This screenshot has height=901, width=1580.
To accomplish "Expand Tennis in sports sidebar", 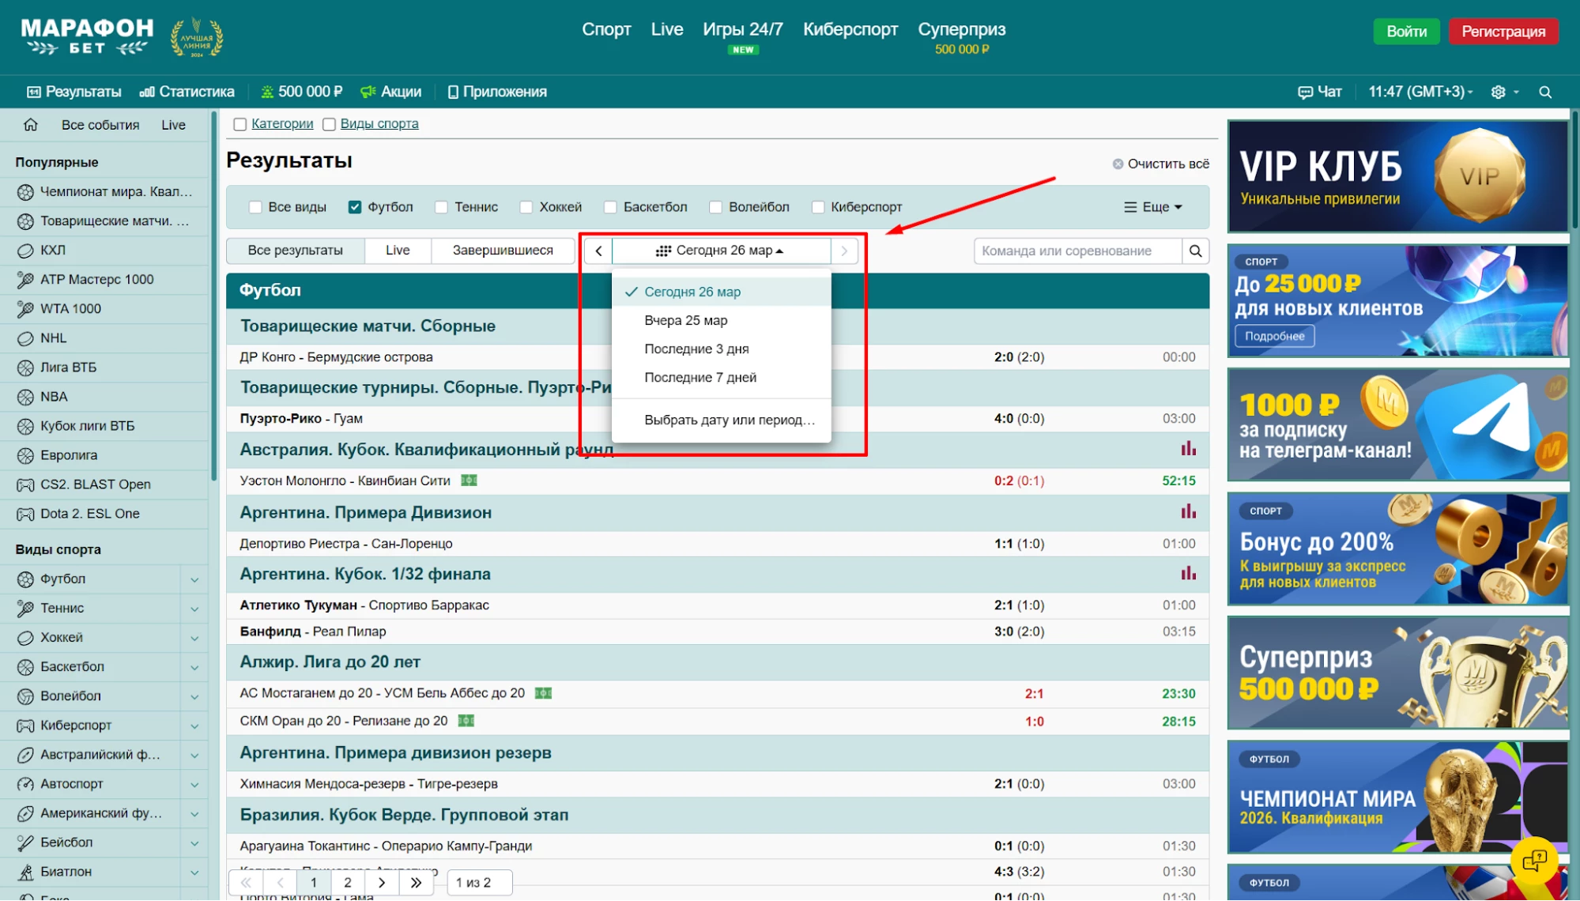I will [x=194, y=609].
